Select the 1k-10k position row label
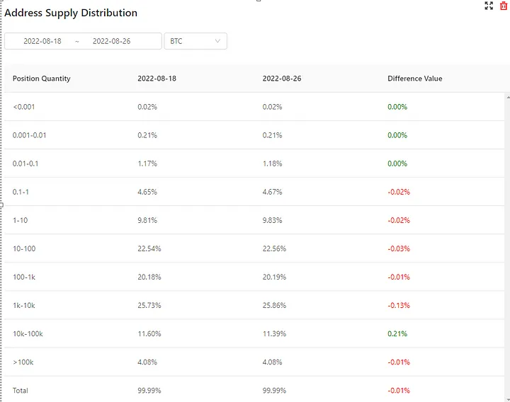The width and height of the screenshot is (510, 402). pyautogui.click(x=25, y=305)
